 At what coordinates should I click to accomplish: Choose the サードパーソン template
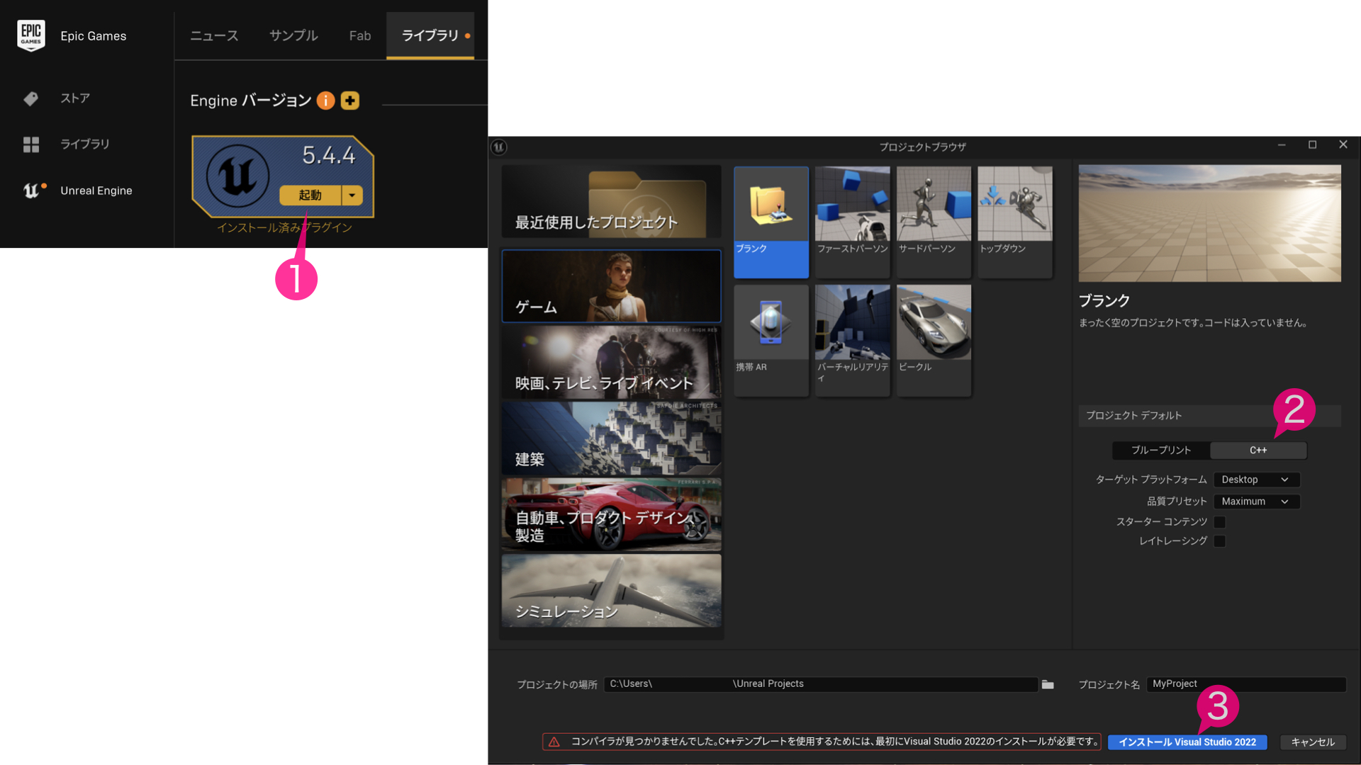934,222
